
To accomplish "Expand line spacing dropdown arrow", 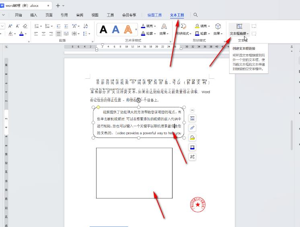I will pyautogui.click(x=89, y=34).
